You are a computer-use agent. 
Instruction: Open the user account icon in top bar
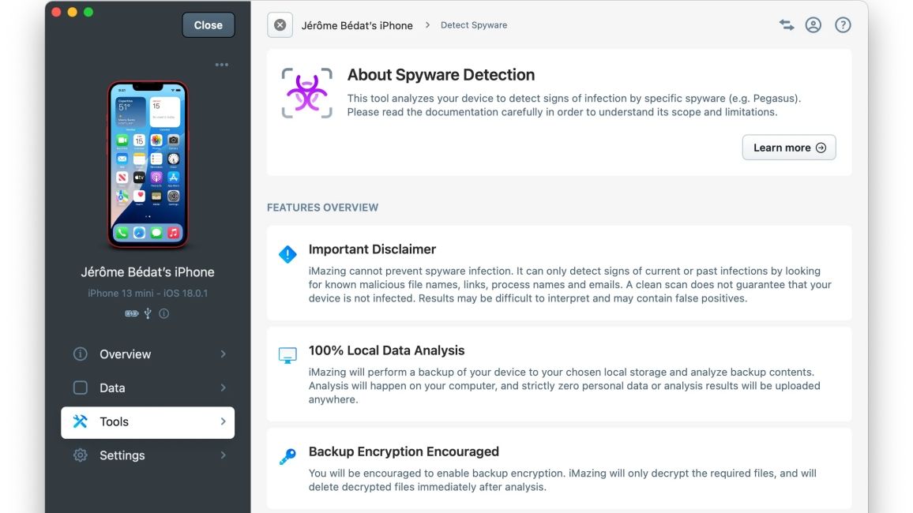tap(813, 25)
